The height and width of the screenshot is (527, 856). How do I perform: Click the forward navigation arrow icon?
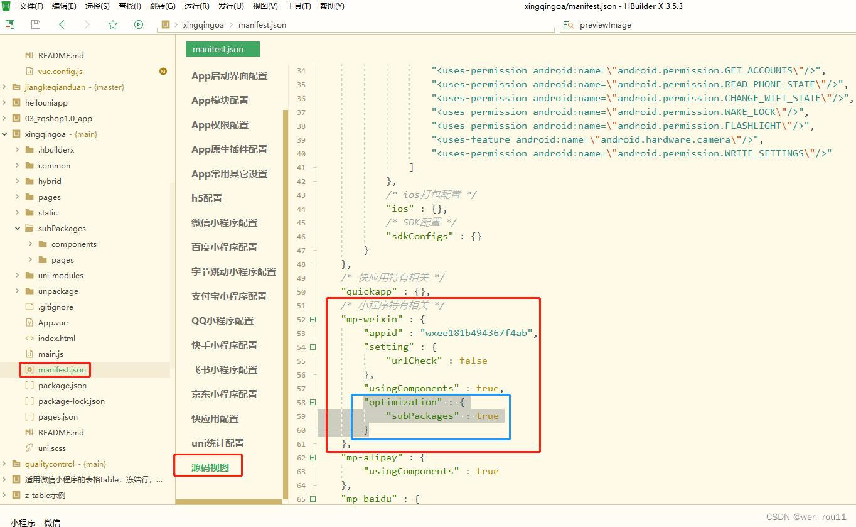coord(86,24)
